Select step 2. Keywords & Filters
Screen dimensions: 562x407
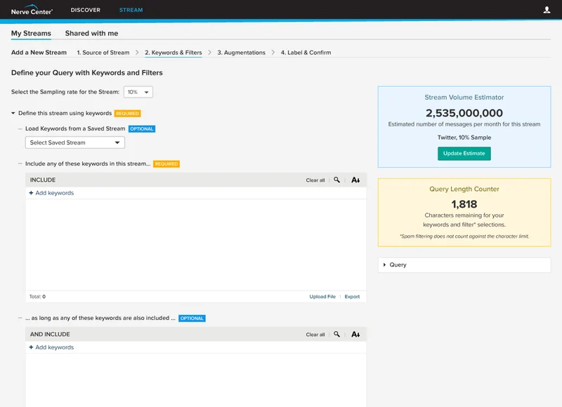tap(173, 53)
